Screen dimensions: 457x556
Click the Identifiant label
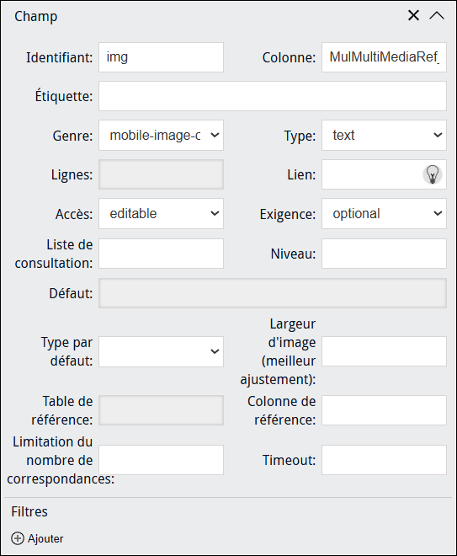point(59,57)
